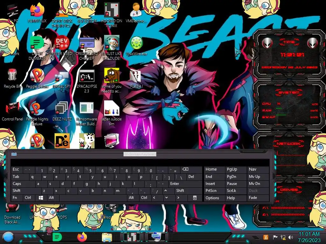Open the Action Center flag tray icon
This screenshot has height=244, width=326.
point(275,237)
